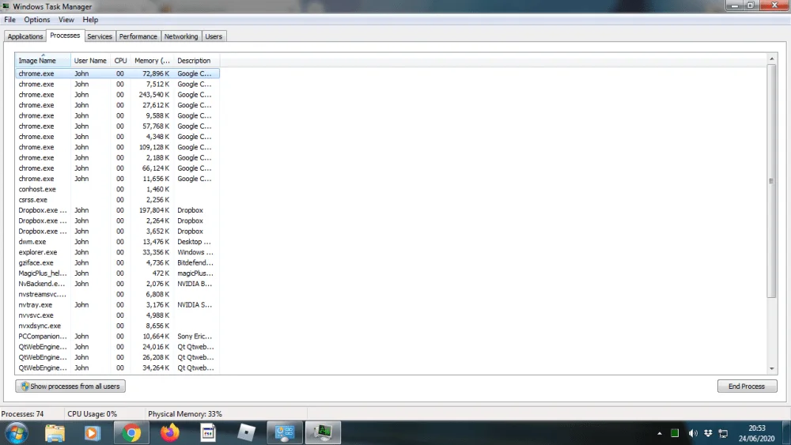Select Dropbox.exe using 197,804 K memory
The width and height of the screenshot is (791, 445).
(x=117, y=210)
